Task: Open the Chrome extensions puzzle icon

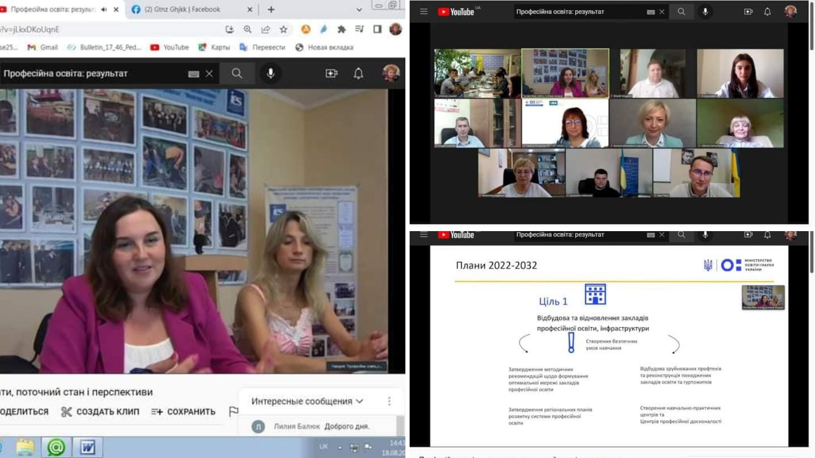Action: click(341, 29)
